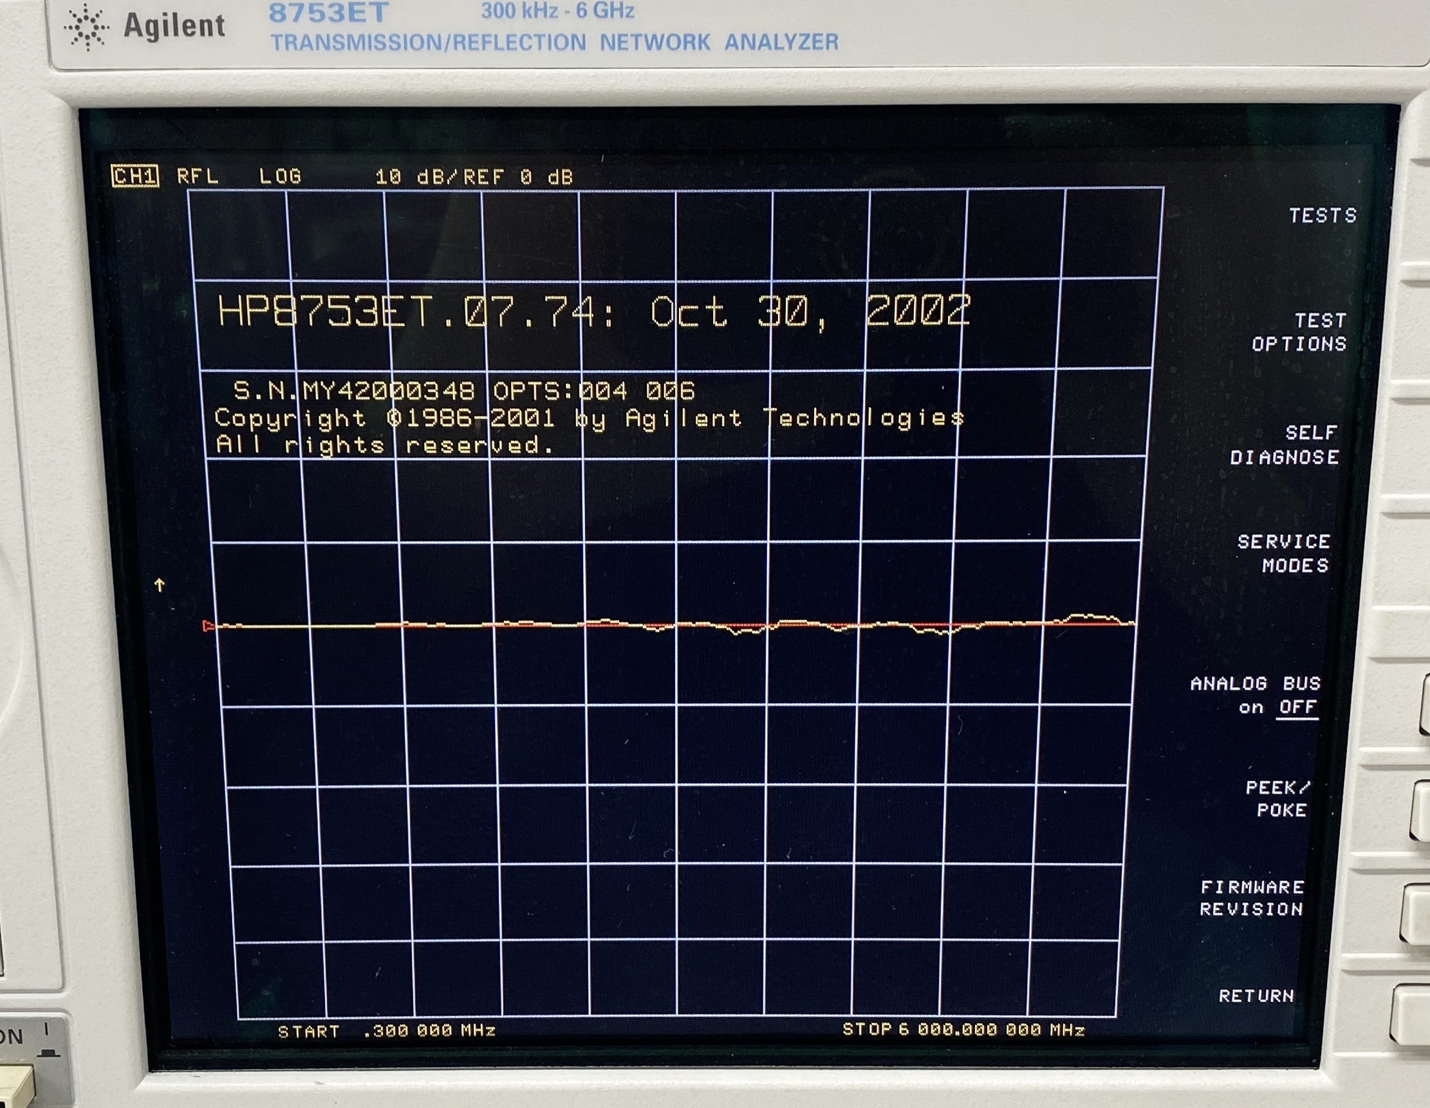This screenshot has width=1430, height=1108.
Task: Select the RFL measurement label
Action: tap(197, 176)
